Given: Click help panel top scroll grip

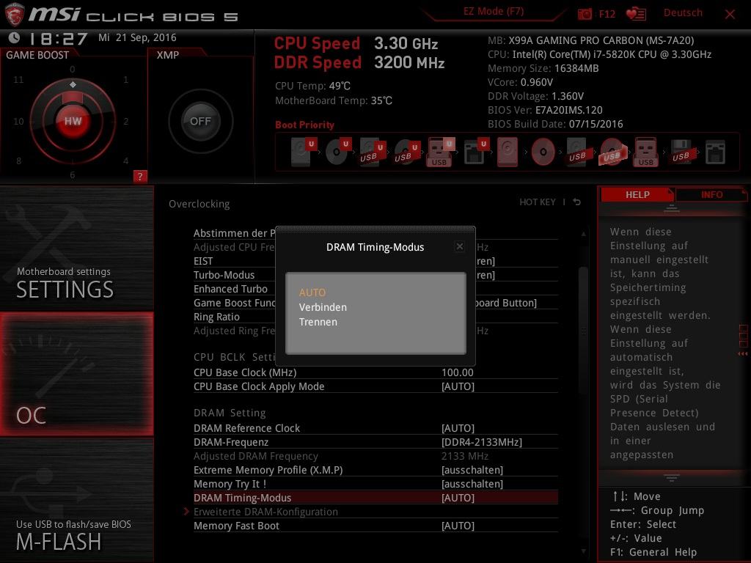Looking at the screenshot, I should pos(672,208).
